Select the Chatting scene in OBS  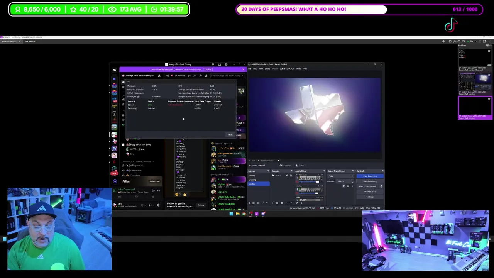tap(259, 180)
